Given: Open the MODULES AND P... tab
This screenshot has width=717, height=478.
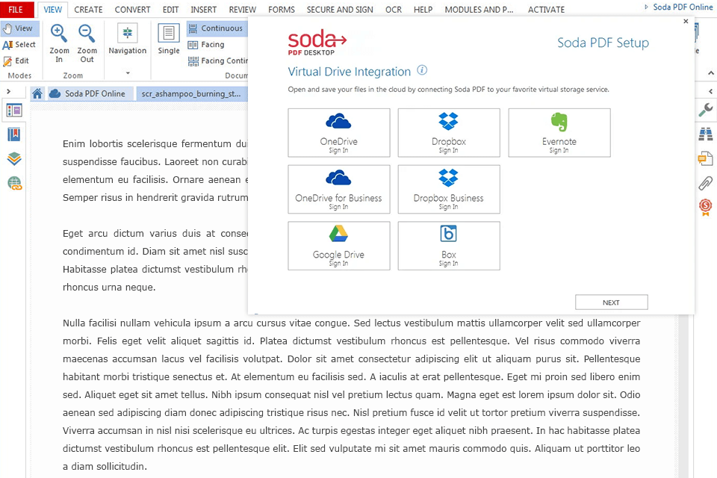Looking at the screenshot, I should coord(479,10).
